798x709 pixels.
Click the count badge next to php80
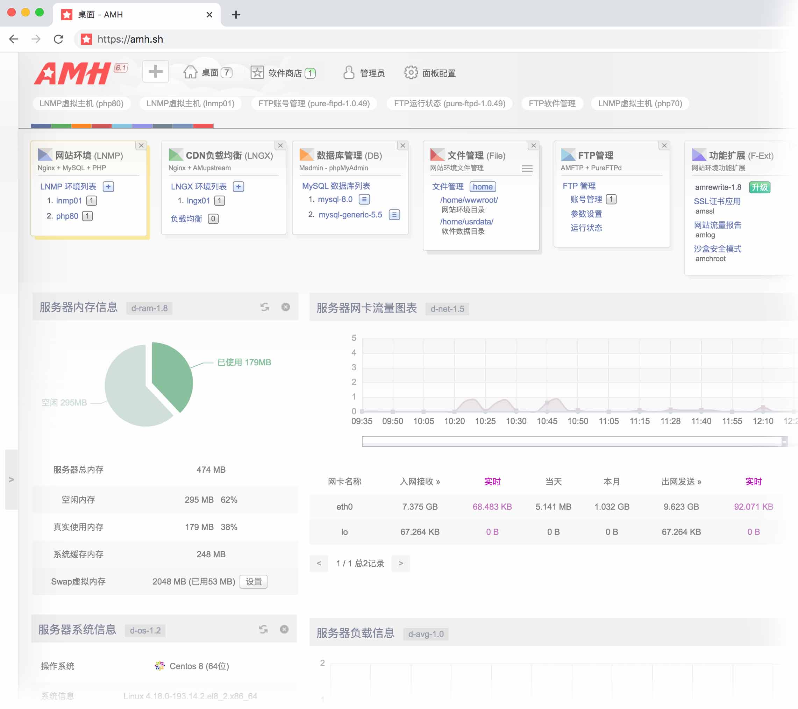87,216
